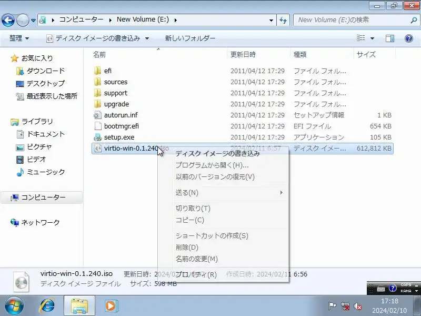This screenshot has width=421, height=316.
Task: Select the sources folder icon
Action: tap(98, 82)
